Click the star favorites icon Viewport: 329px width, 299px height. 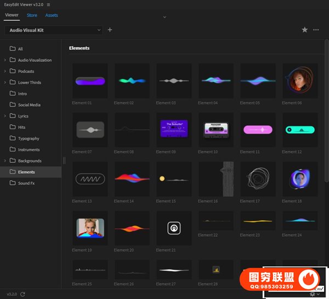tap(305, 30)
